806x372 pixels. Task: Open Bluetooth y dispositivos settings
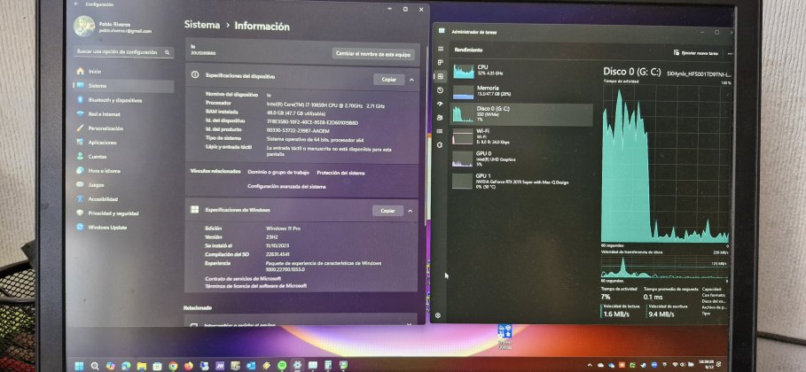pos(123,100)
